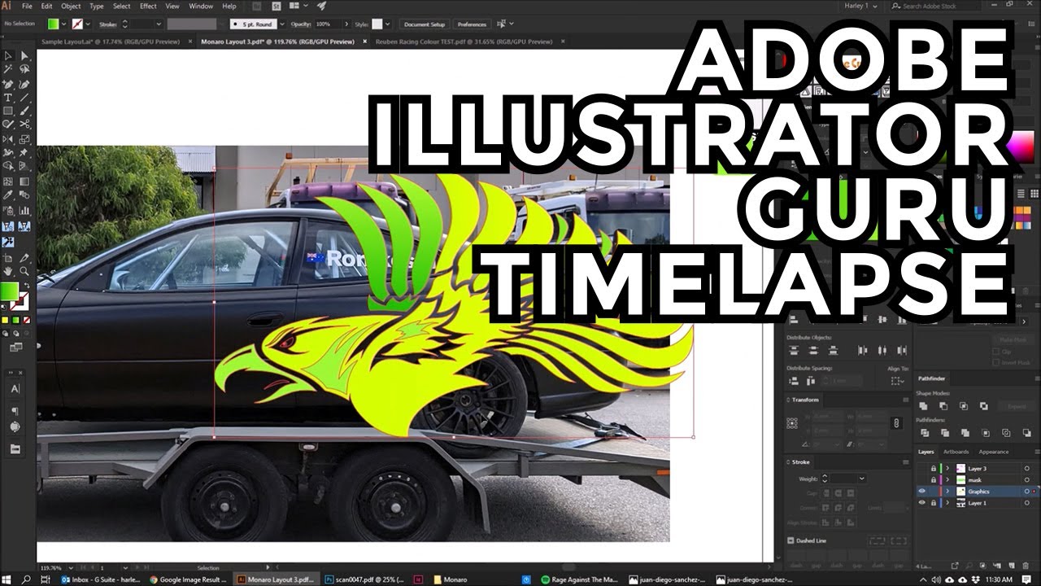Click large green fill swatch in toolbar

[9, 291]
